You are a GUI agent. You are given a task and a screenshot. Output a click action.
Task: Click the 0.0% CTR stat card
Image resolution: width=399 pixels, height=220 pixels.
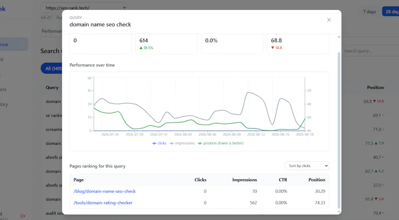[232, 44]
